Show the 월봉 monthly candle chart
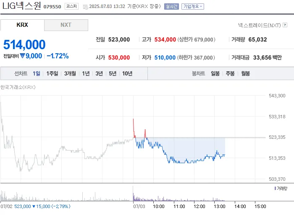The height and width of the screenshot is (216, 294). pyautogui.click(x=245, y=73)
